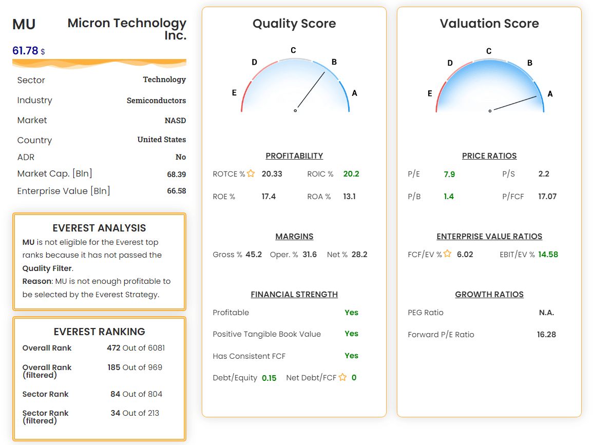Click the star icon next to ROTCE %

point(251,173)
